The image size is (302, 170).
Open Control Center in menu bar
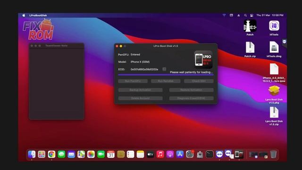[x=252, y=15]
